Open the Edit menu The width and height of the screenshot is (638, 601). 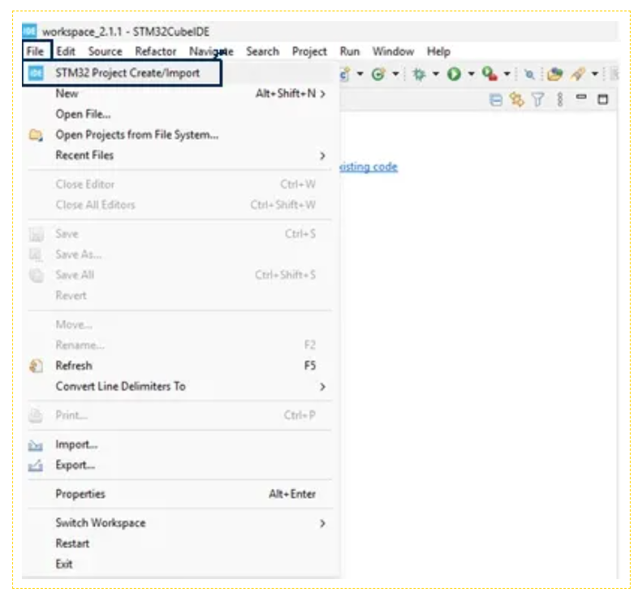click(66, 51)
